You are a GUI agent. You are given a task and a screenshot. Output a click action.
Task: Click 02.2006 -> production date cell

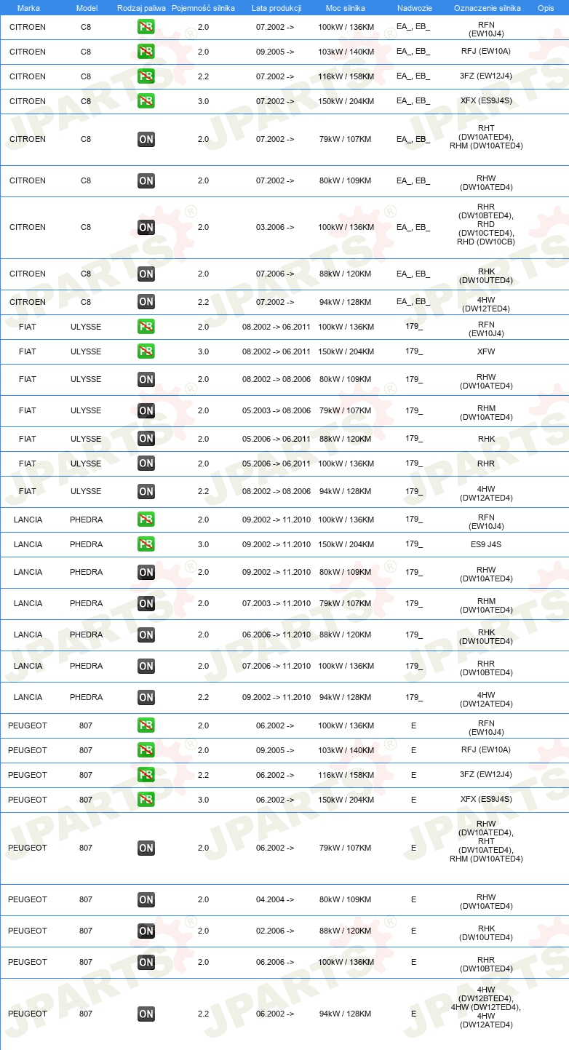pyautogui.click(x=275, y=931)
